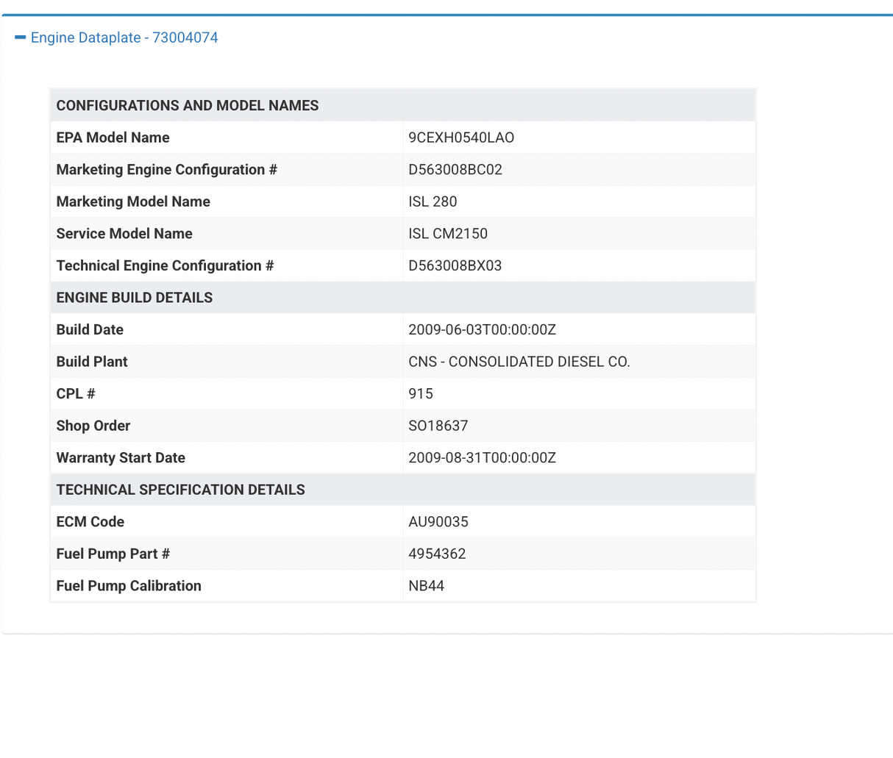Click the Shop Order value SO18637
893x758 pixels.
438,426
